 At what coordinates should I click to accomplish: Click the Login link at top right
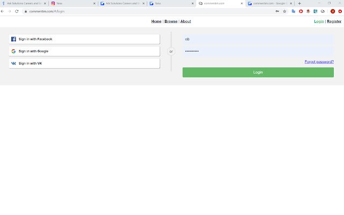(319, 21)
